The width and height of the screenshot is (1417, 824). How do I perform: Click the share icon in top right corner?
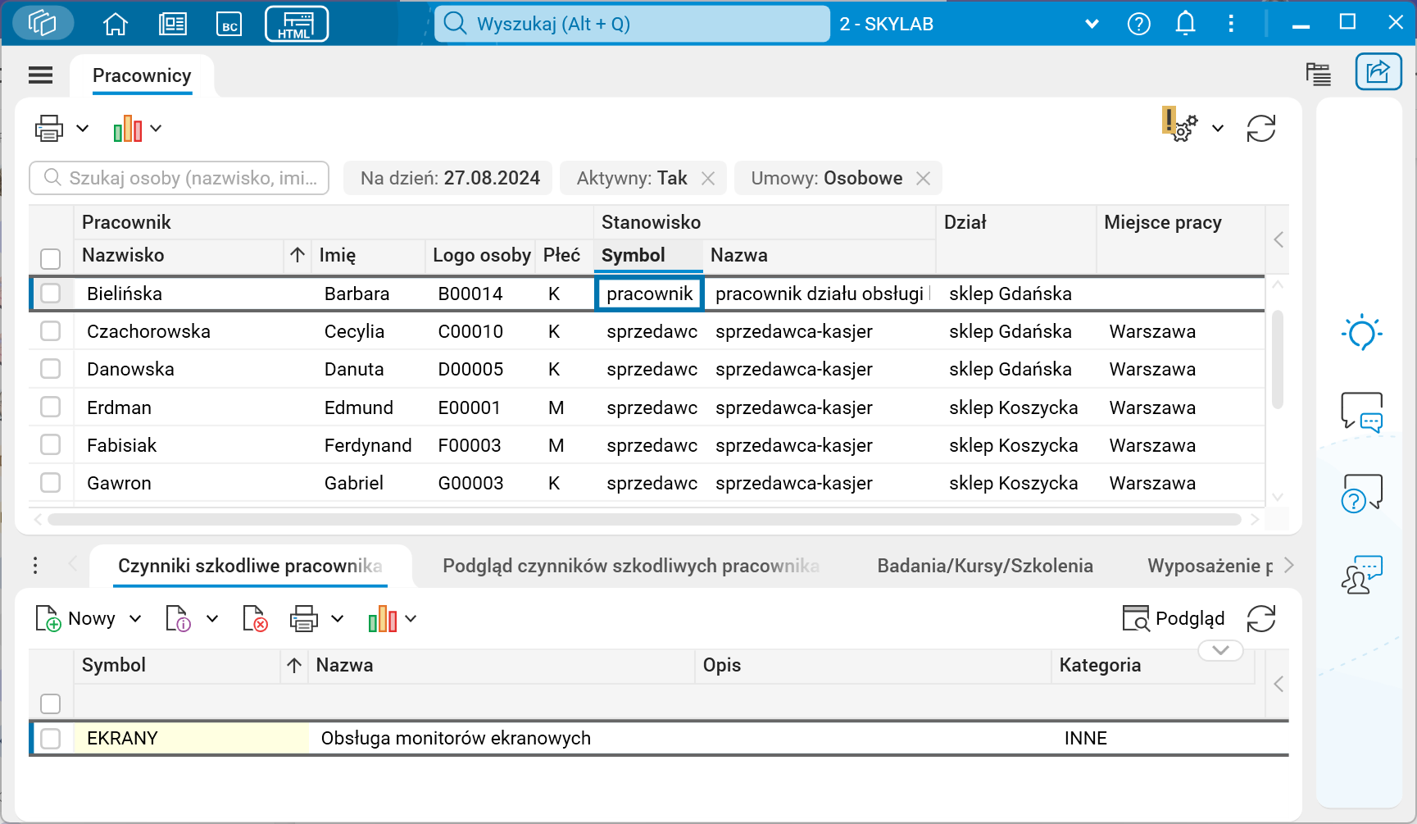pos(1378,72)
